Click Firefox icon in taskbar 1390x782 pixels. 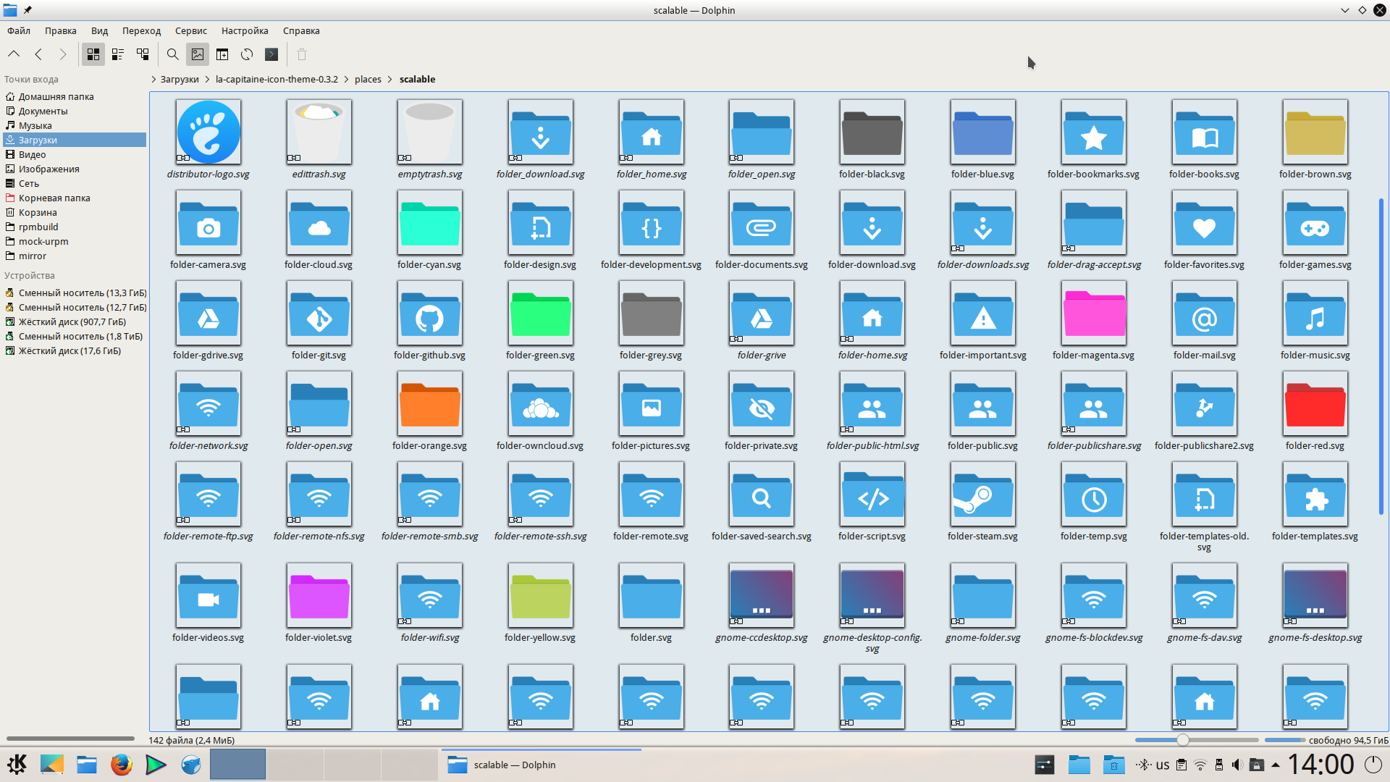pos(121,765)
